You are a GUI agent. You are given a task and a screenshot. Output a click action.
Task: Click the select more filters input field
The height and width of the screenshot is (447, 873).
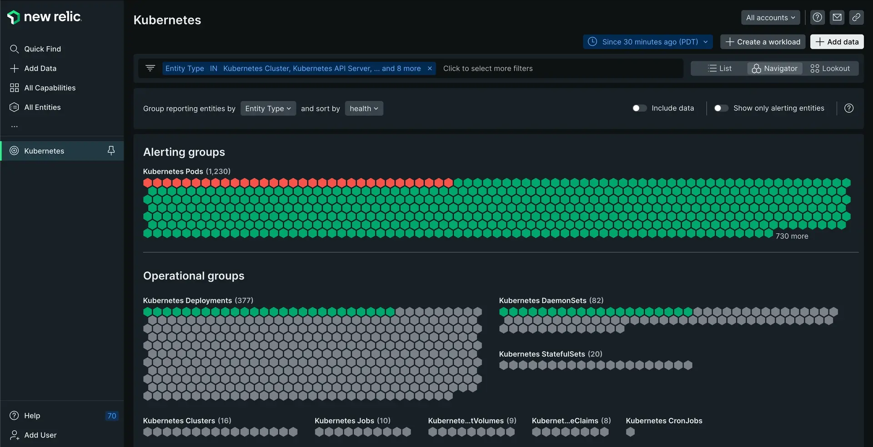pos(559,69)
